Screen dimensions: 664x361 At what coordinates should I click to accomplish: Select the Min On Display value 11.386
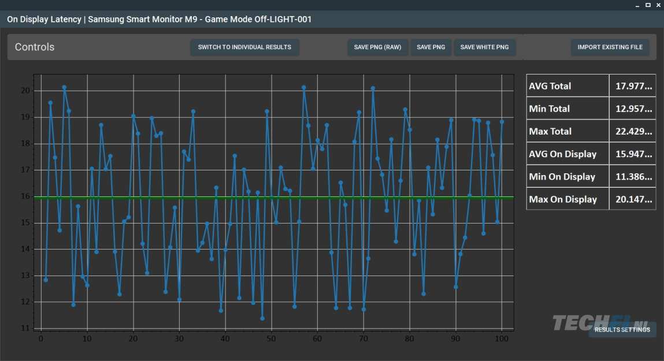(x=633, y=177)
